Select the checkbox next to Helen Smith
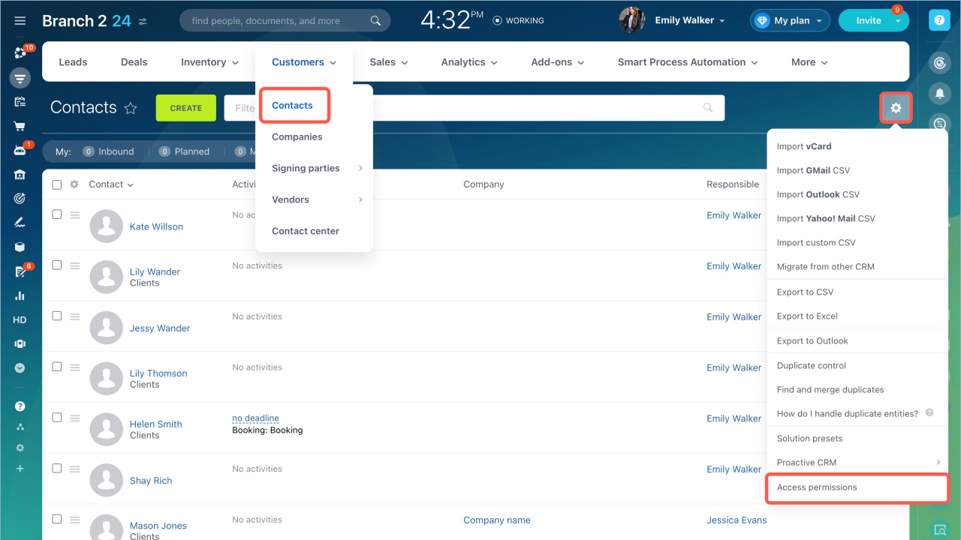This screenshot has width=961, height=540. [x=56, y=418]
